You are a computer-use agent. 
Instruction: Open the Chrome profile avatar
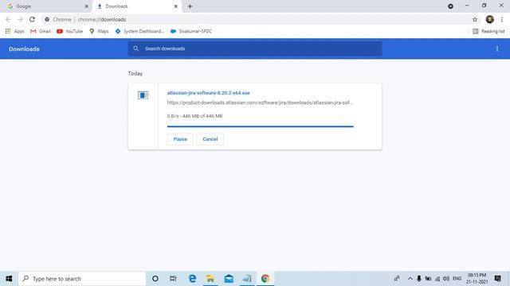tap(489, 19)
